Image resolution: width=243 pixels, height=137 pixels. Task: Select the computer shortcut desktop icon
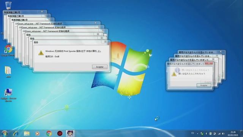8,95
